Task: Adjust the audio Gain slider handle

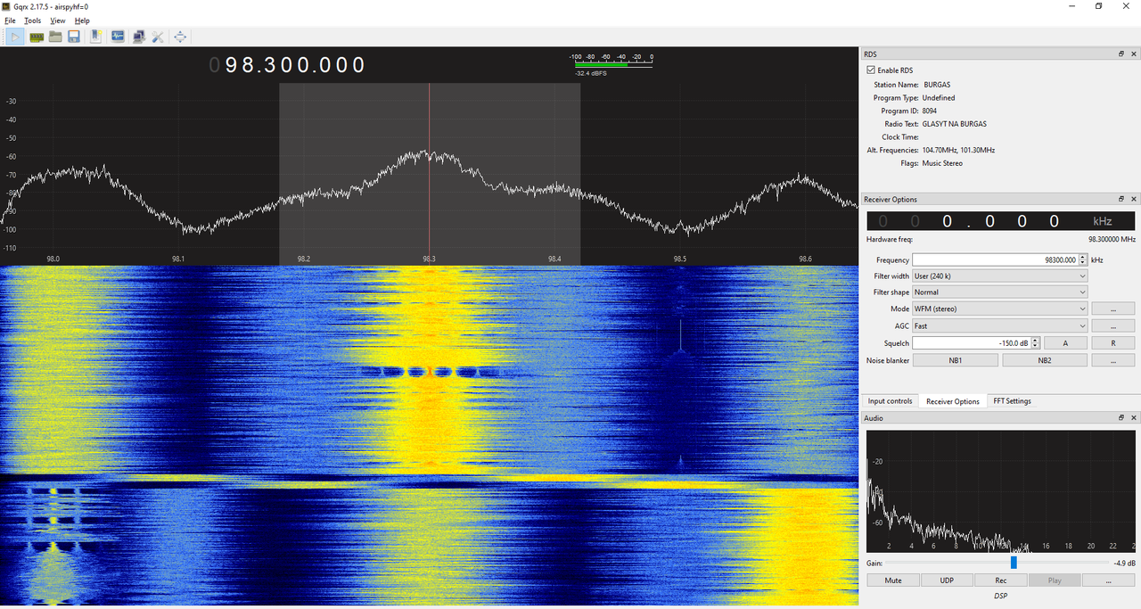Action: tap(1014, 563)
